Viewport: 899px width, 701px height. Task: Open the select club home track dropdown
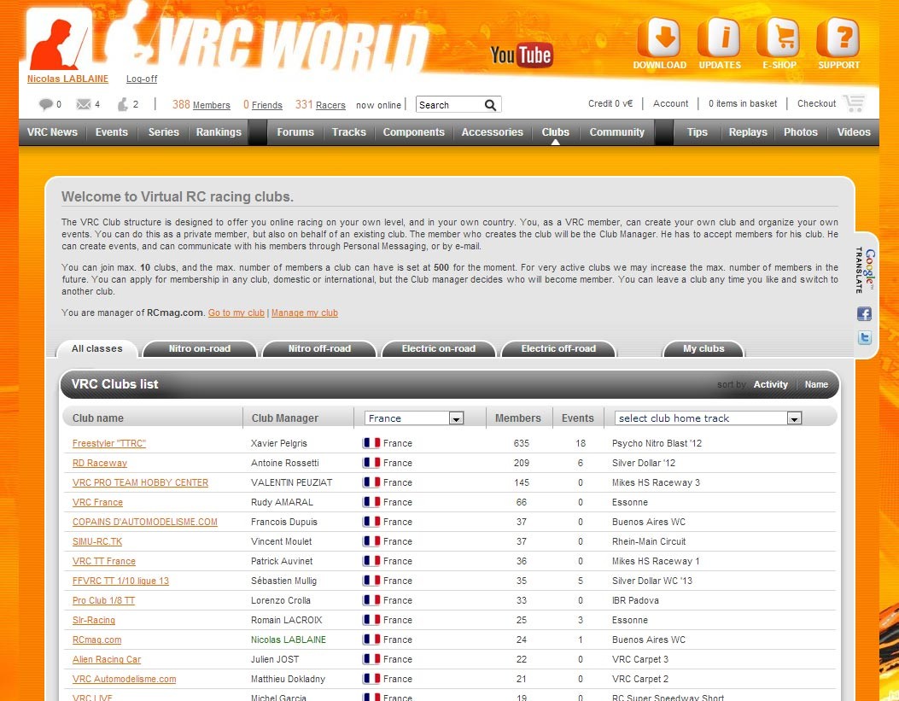point(708,418)
